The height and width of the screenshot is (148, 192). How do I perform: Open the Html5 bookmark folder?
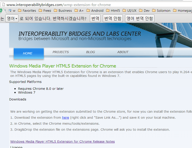(113, 11)
